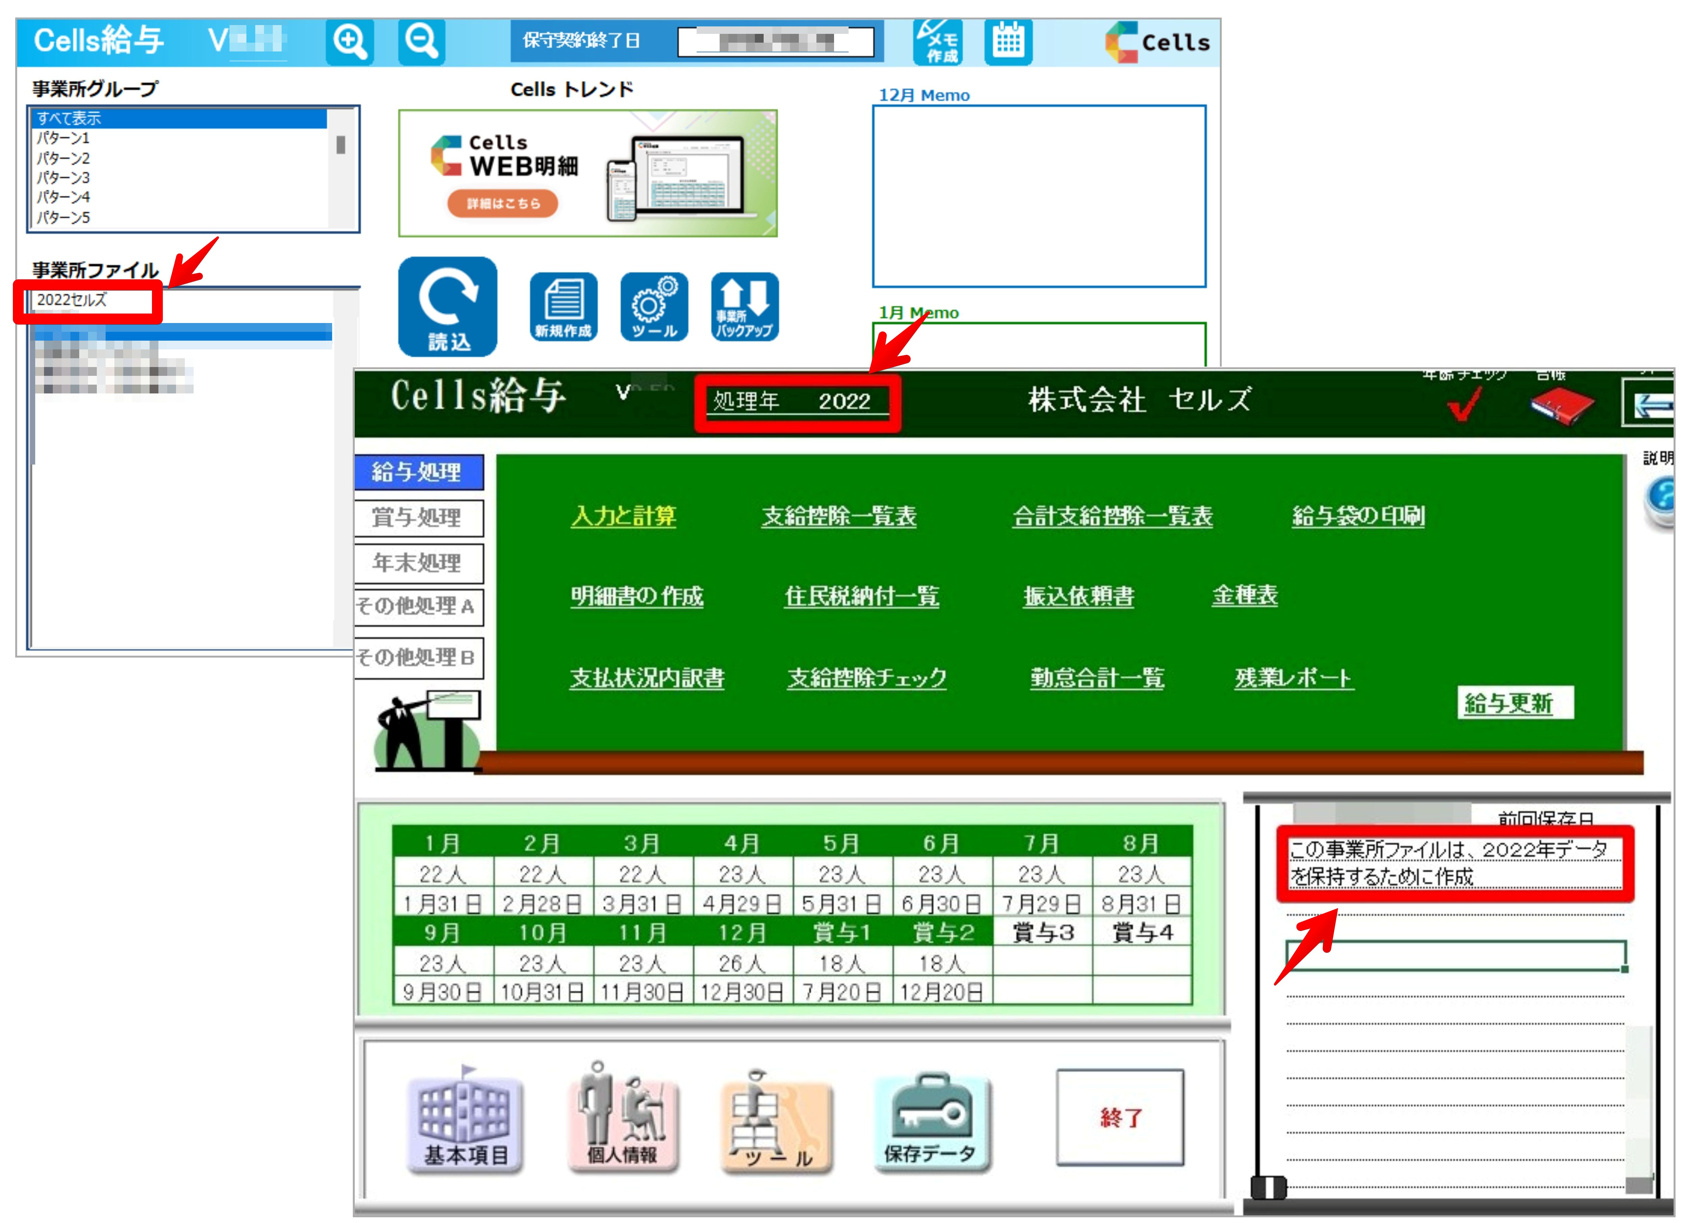The width and height of the screenshot is (1684, 1223).
Task: Open the 事業所バックアップ backup icon
Action: pos(744,307)
